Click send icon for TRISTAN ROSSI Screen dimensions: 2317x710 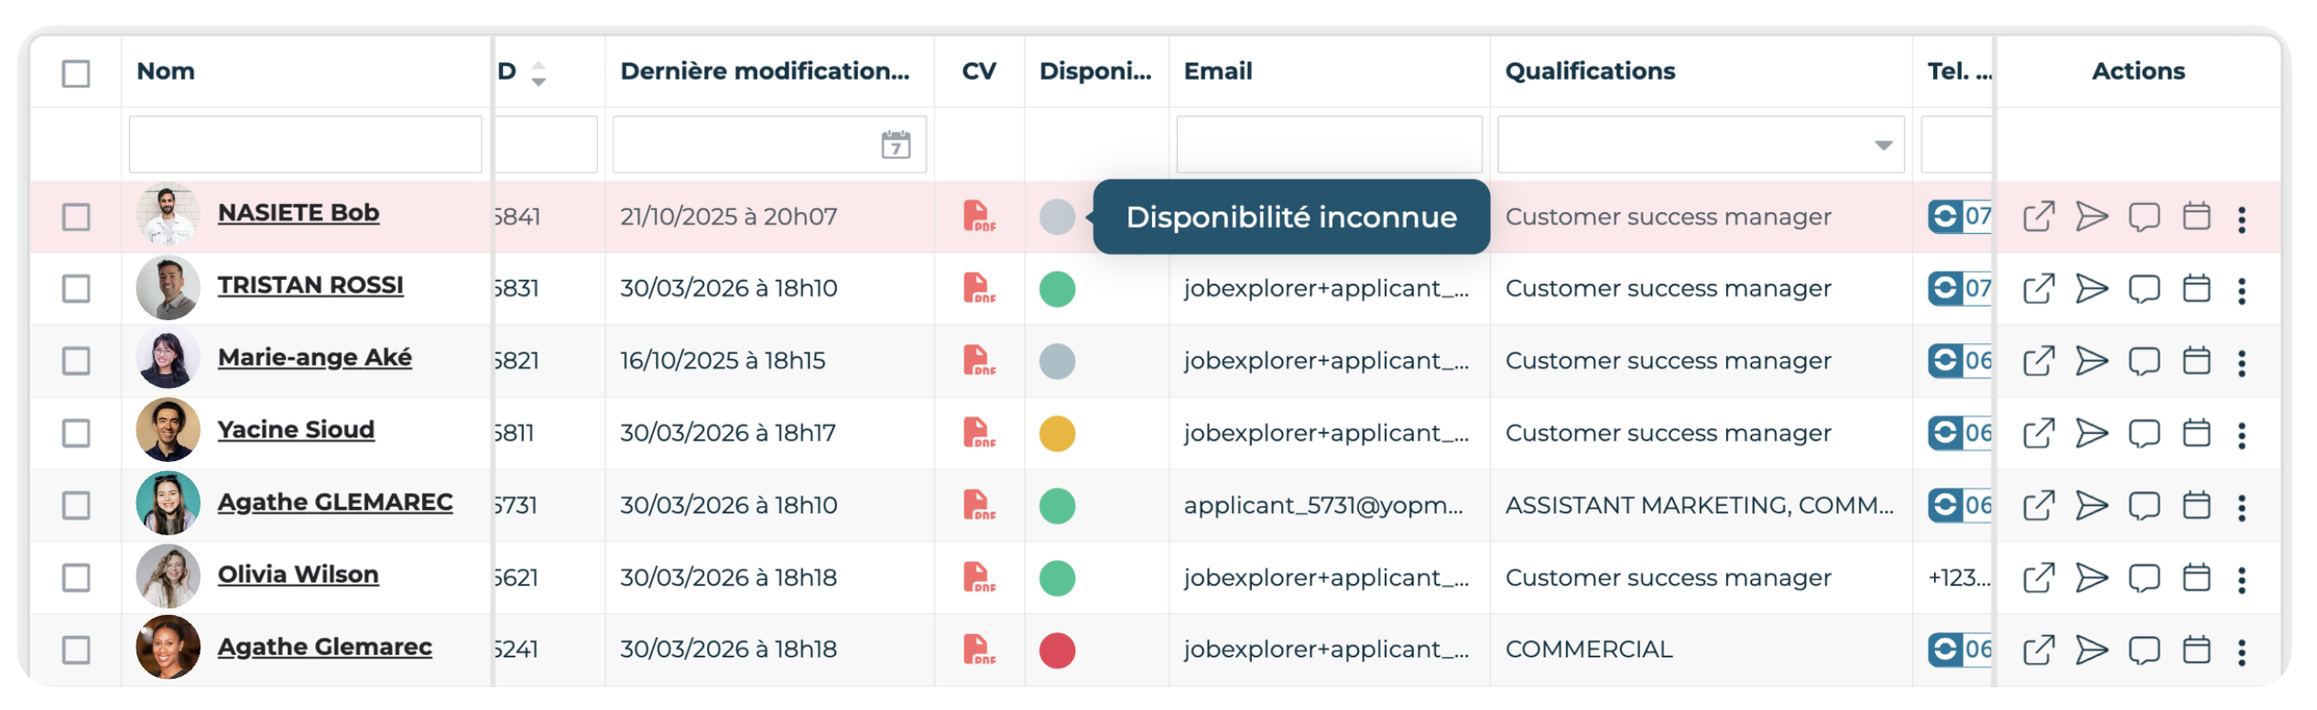click(2091, 289)
